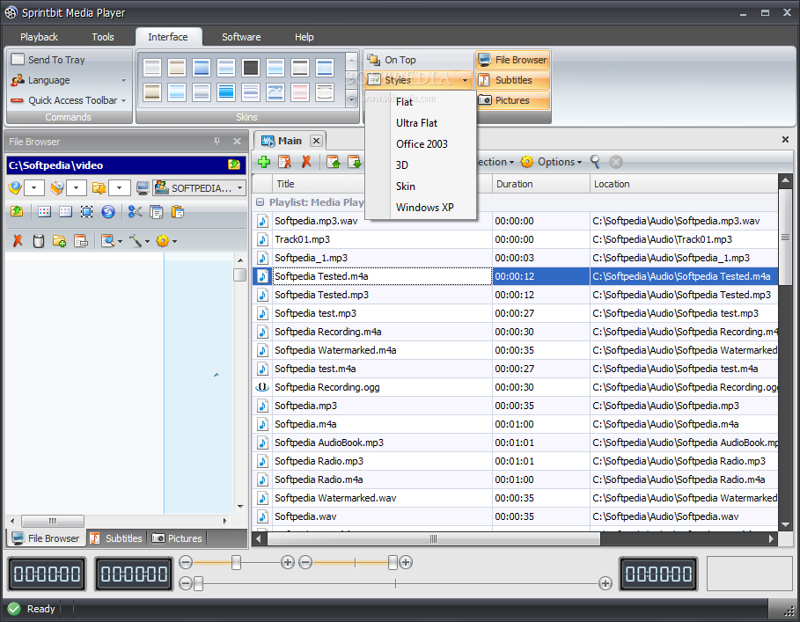This screenshot has height=622, width=800.
Task: Create a new folder with the folder-plus icon
Action: click(59, 241)
